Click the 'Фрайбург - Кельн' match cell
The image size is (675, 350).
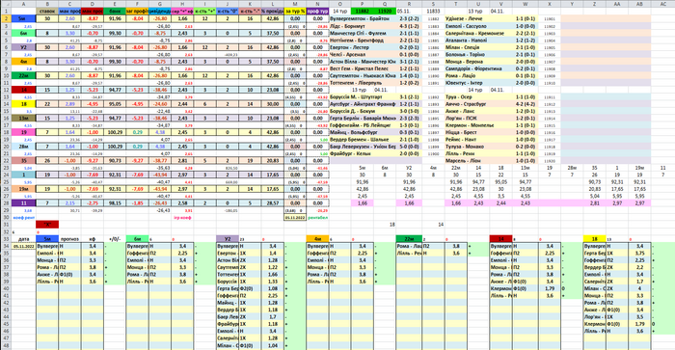coord(363,153)
